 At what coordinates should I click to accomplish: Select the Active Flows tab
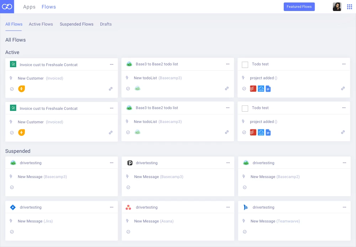[41, 24]
